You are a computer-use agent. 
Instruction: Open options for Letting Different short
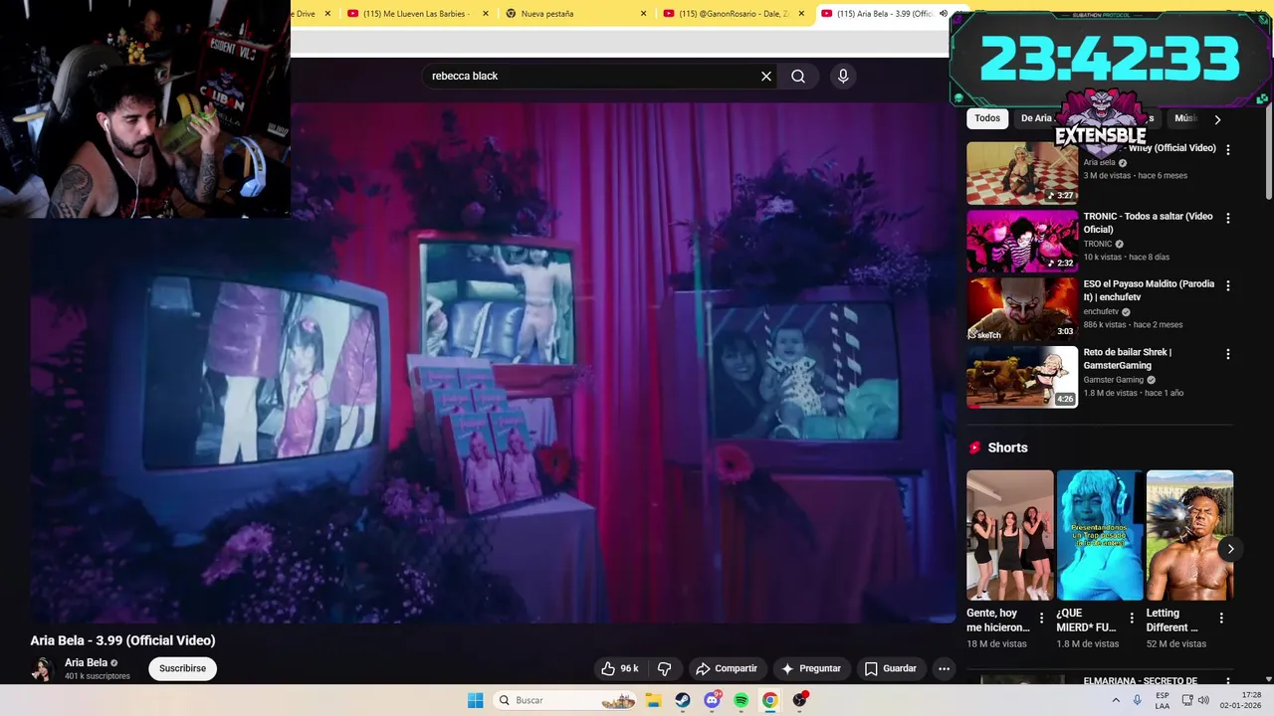(1221, 618)
